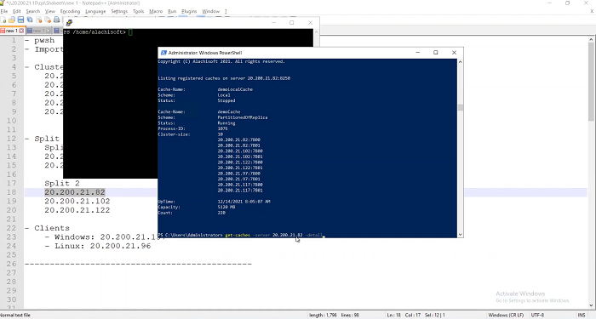Viewport: 596px width, 319px height.
Task: Open the Settings menu
Action: [x=119, y=11]
